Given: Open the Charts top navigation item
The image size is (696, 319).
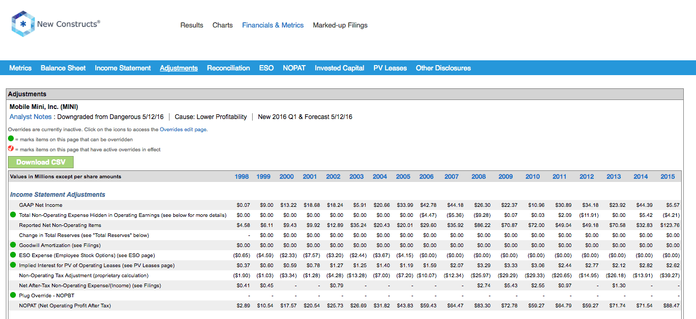Looking at the screenshot, I should (x=222, y=25).
